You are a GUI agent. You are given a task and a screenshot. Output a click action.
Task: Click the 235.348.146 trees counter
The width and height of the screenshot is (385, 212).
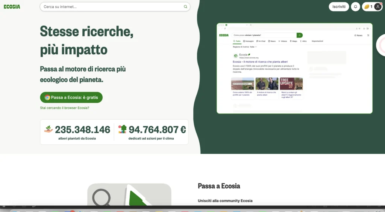82,130
